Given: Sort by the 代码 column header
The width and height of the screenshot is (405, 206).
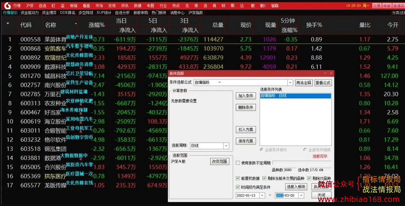Looking at the screenshot, I should pos(26,25).
